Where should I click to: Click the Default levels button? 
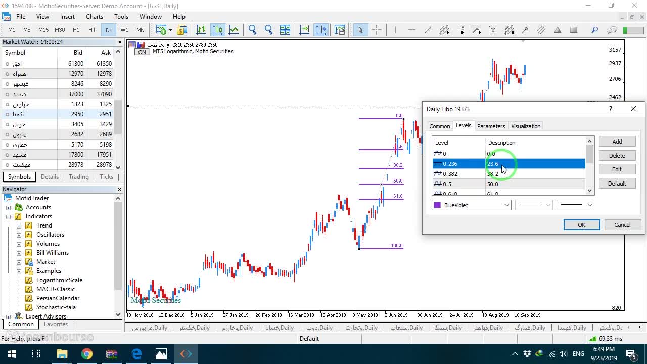coord(617,184)
